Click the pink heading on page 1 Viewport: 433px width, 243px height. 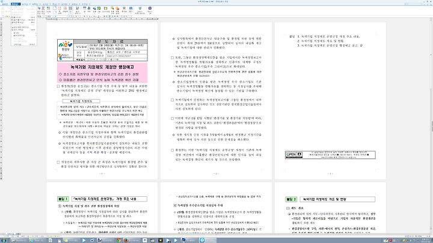(102, 67)
